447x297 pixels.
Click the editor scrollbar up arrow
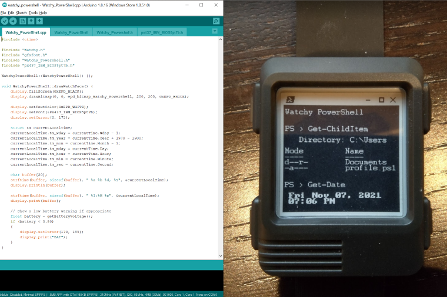(221, 39)
